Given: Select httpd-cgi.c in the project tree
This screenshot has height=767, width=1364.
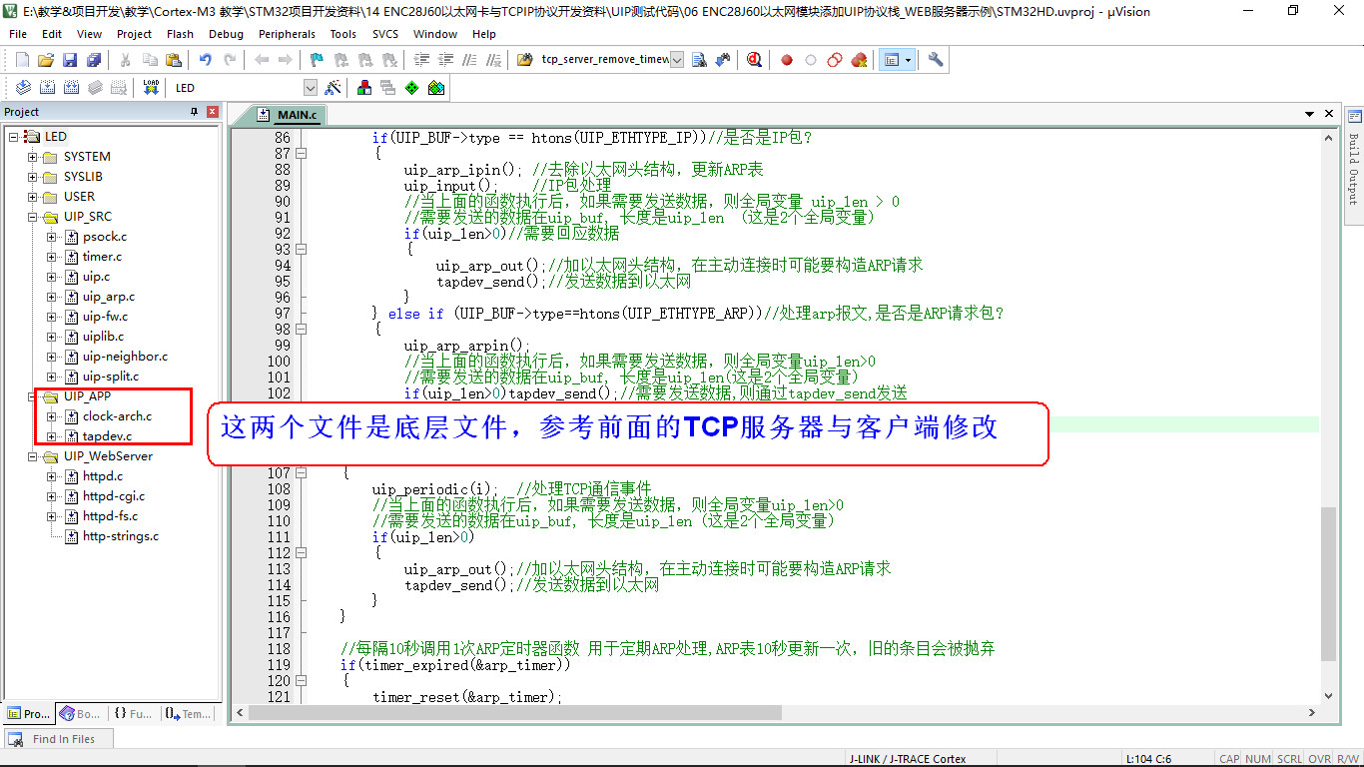Looking at the screenshot, I should pos(114,496).
